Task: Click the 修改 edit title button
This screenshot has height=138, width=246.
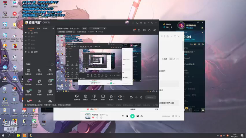Action: [x=85, y=28]
